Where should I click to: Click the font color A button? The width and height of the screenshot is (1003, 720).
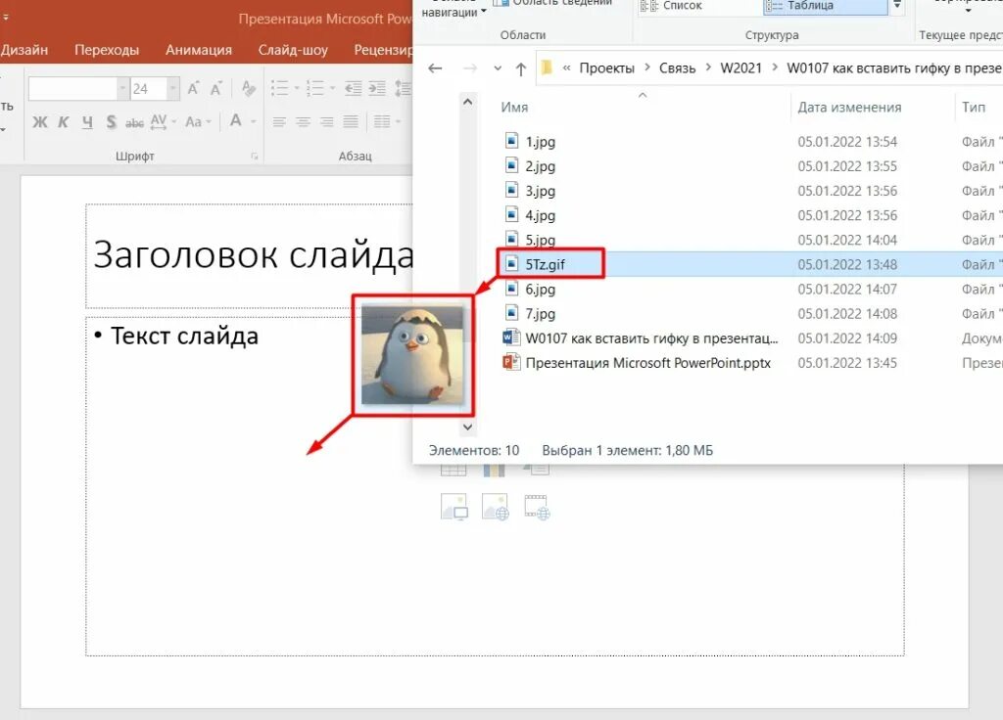pos(236,120)
